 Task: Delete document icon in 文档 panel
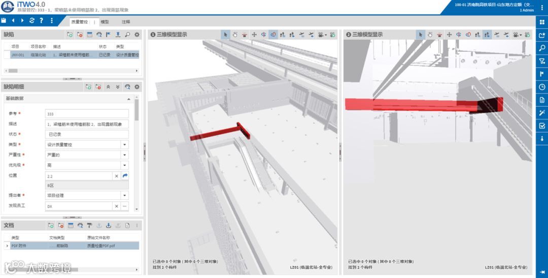point(61,226)
